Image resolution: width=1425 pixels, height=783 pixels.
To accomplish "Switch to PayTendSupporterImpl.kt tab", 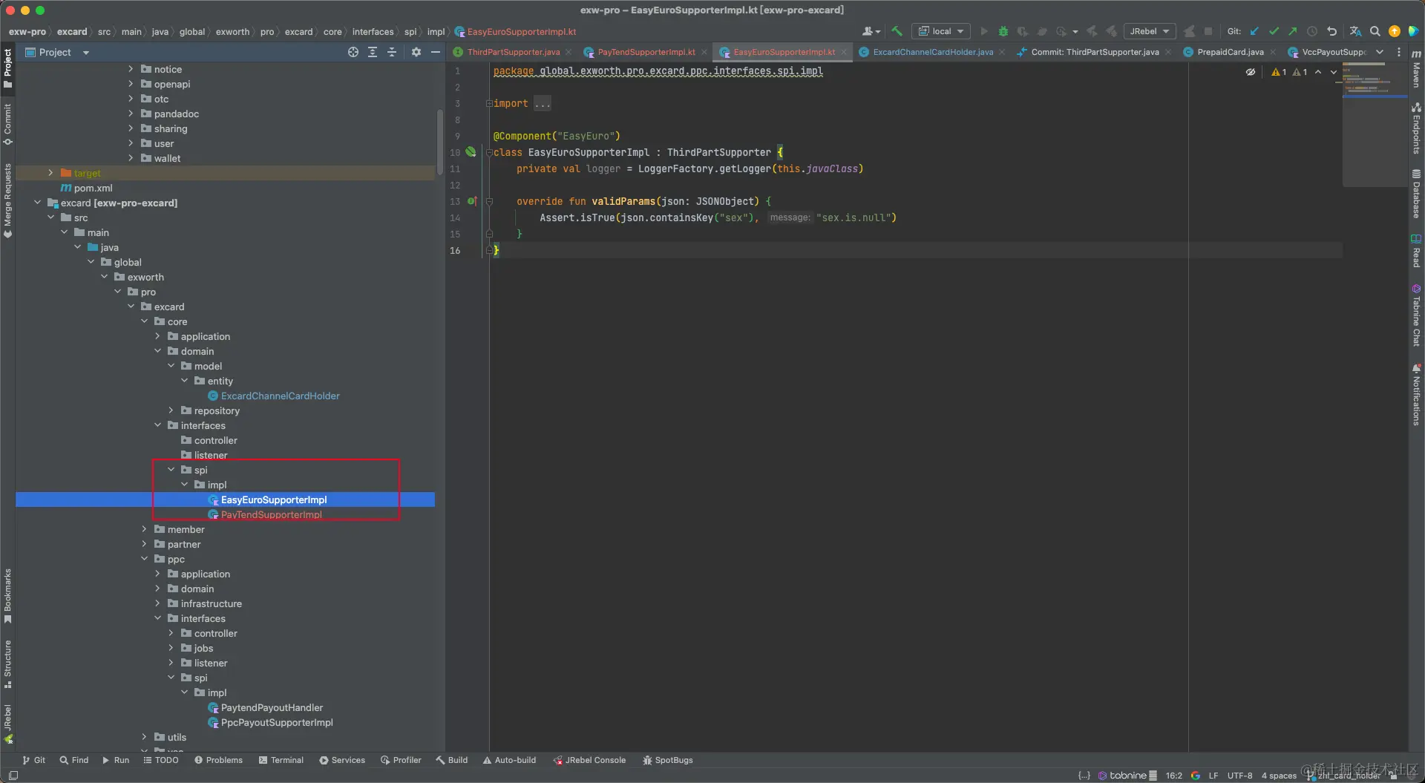I will tap(646, 52).
